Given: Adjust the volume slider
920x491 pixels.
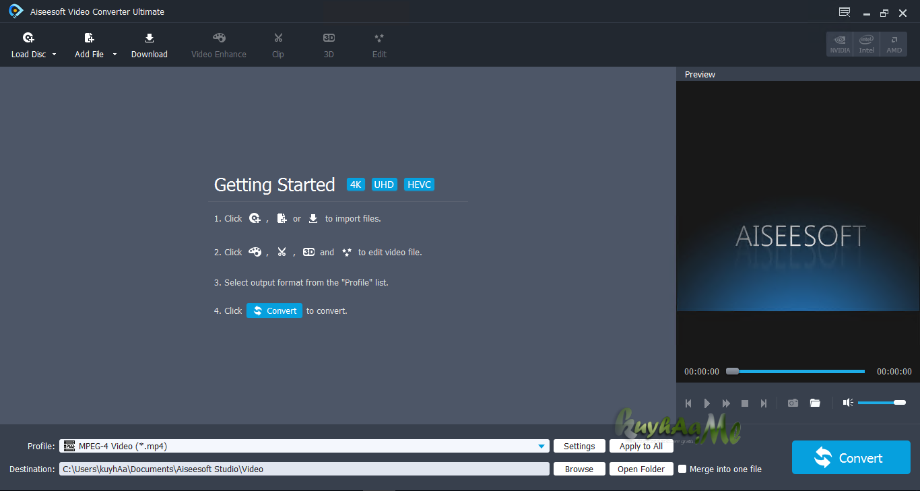Looking at the screenshot, I should [882, 403].
